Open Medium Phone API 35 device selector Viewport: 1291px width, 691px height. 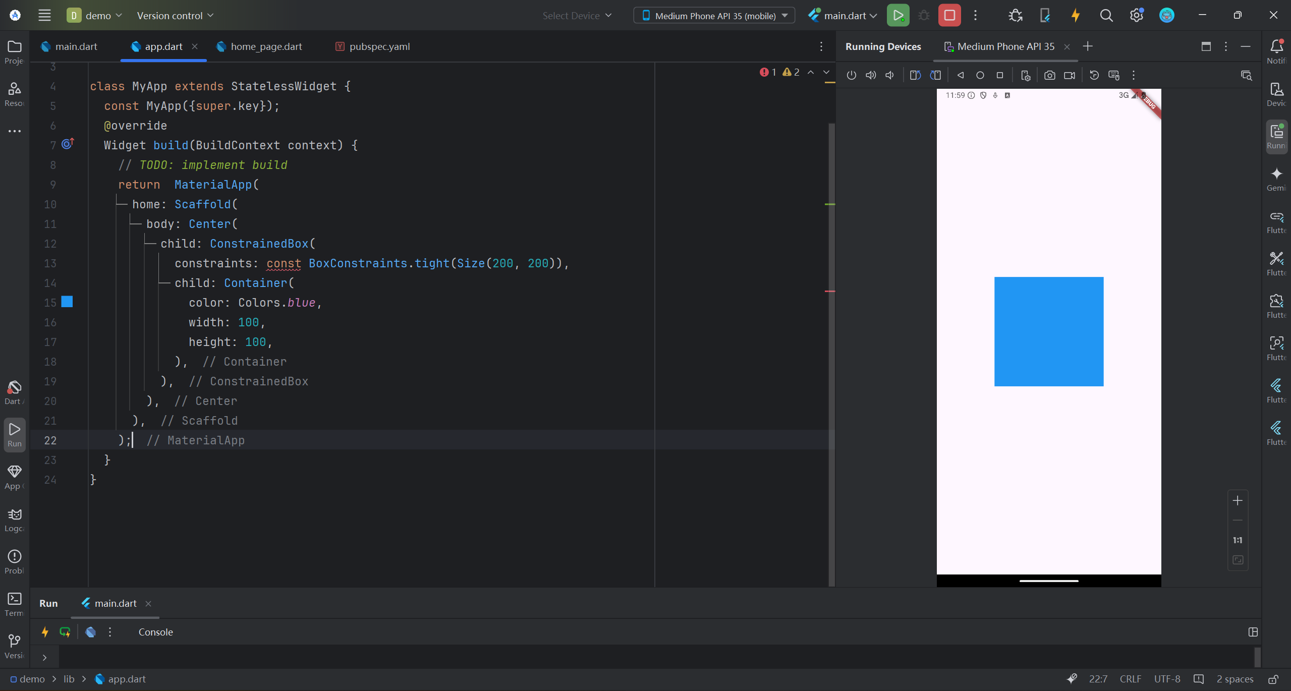coord(714,16)
